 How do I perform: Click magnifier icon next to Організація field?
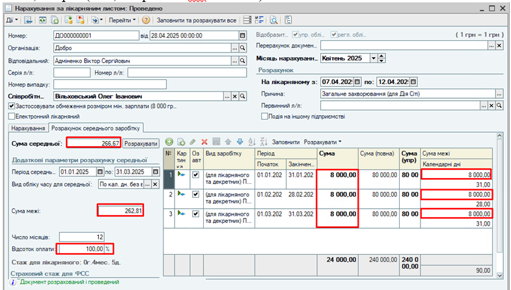click(242, 48)
